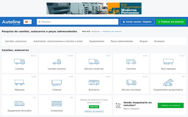The height and width of the screenshot is (117, 188).
Task: Click the Camiões truck icon
Action: [x=20, y=62]
